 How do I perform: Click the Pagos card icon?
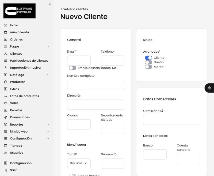[x=6, y=46]
